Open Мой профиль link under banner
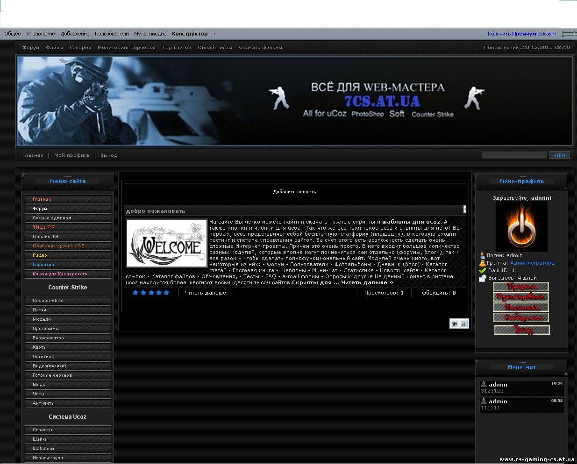Viewport: 577px width, 464px height. (72, 155)
